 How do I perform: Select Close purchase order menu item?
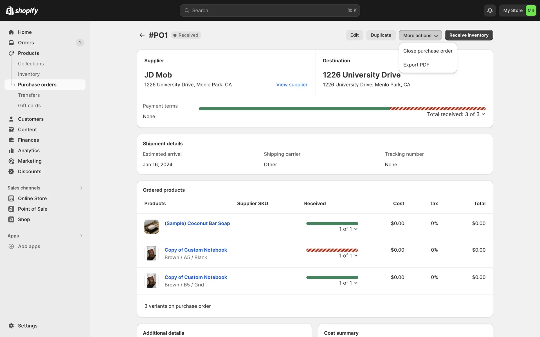click(427, 51)
